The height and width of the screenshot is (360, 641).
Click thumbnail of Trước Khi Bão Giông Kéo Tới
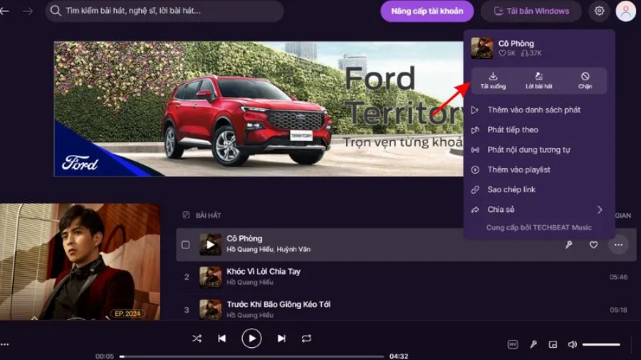click(x=210, y=309)
